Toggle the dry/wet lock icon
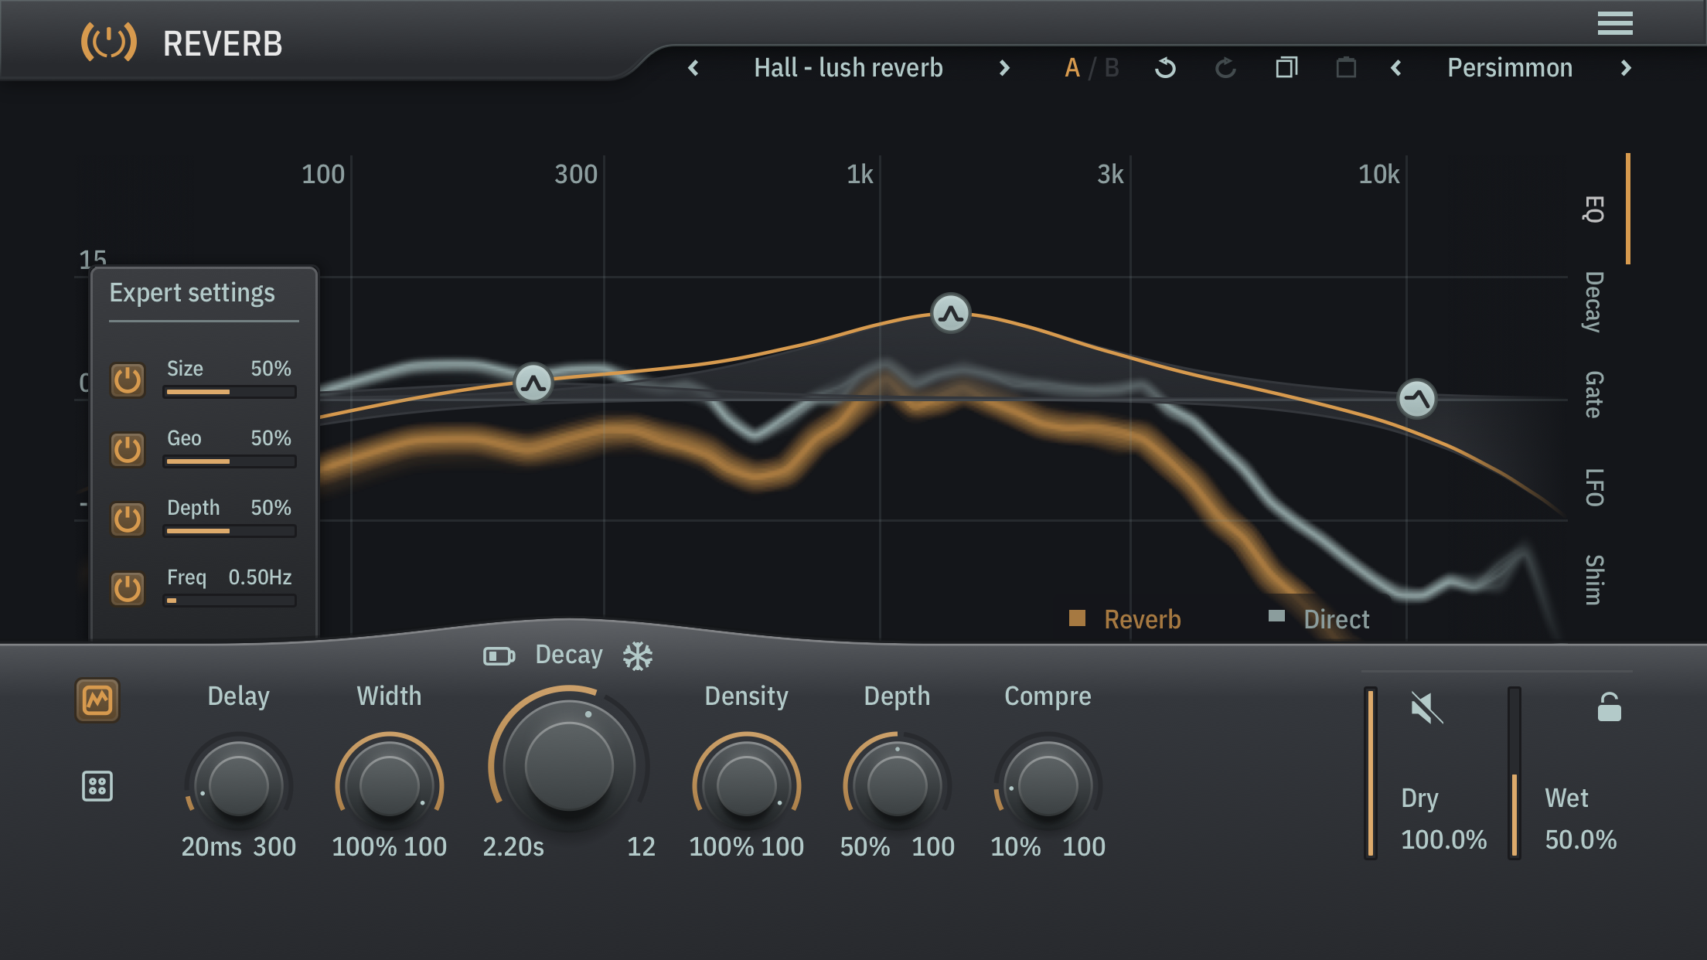 (x=1609, y=706)
